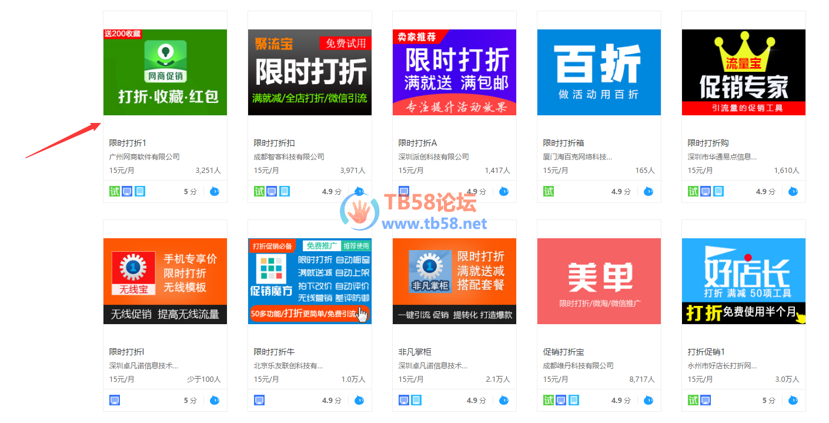This screenshot has height=423, width=829.
Task: Select the mobile device icon under 促销打折宝
Action: coord(574,400)
